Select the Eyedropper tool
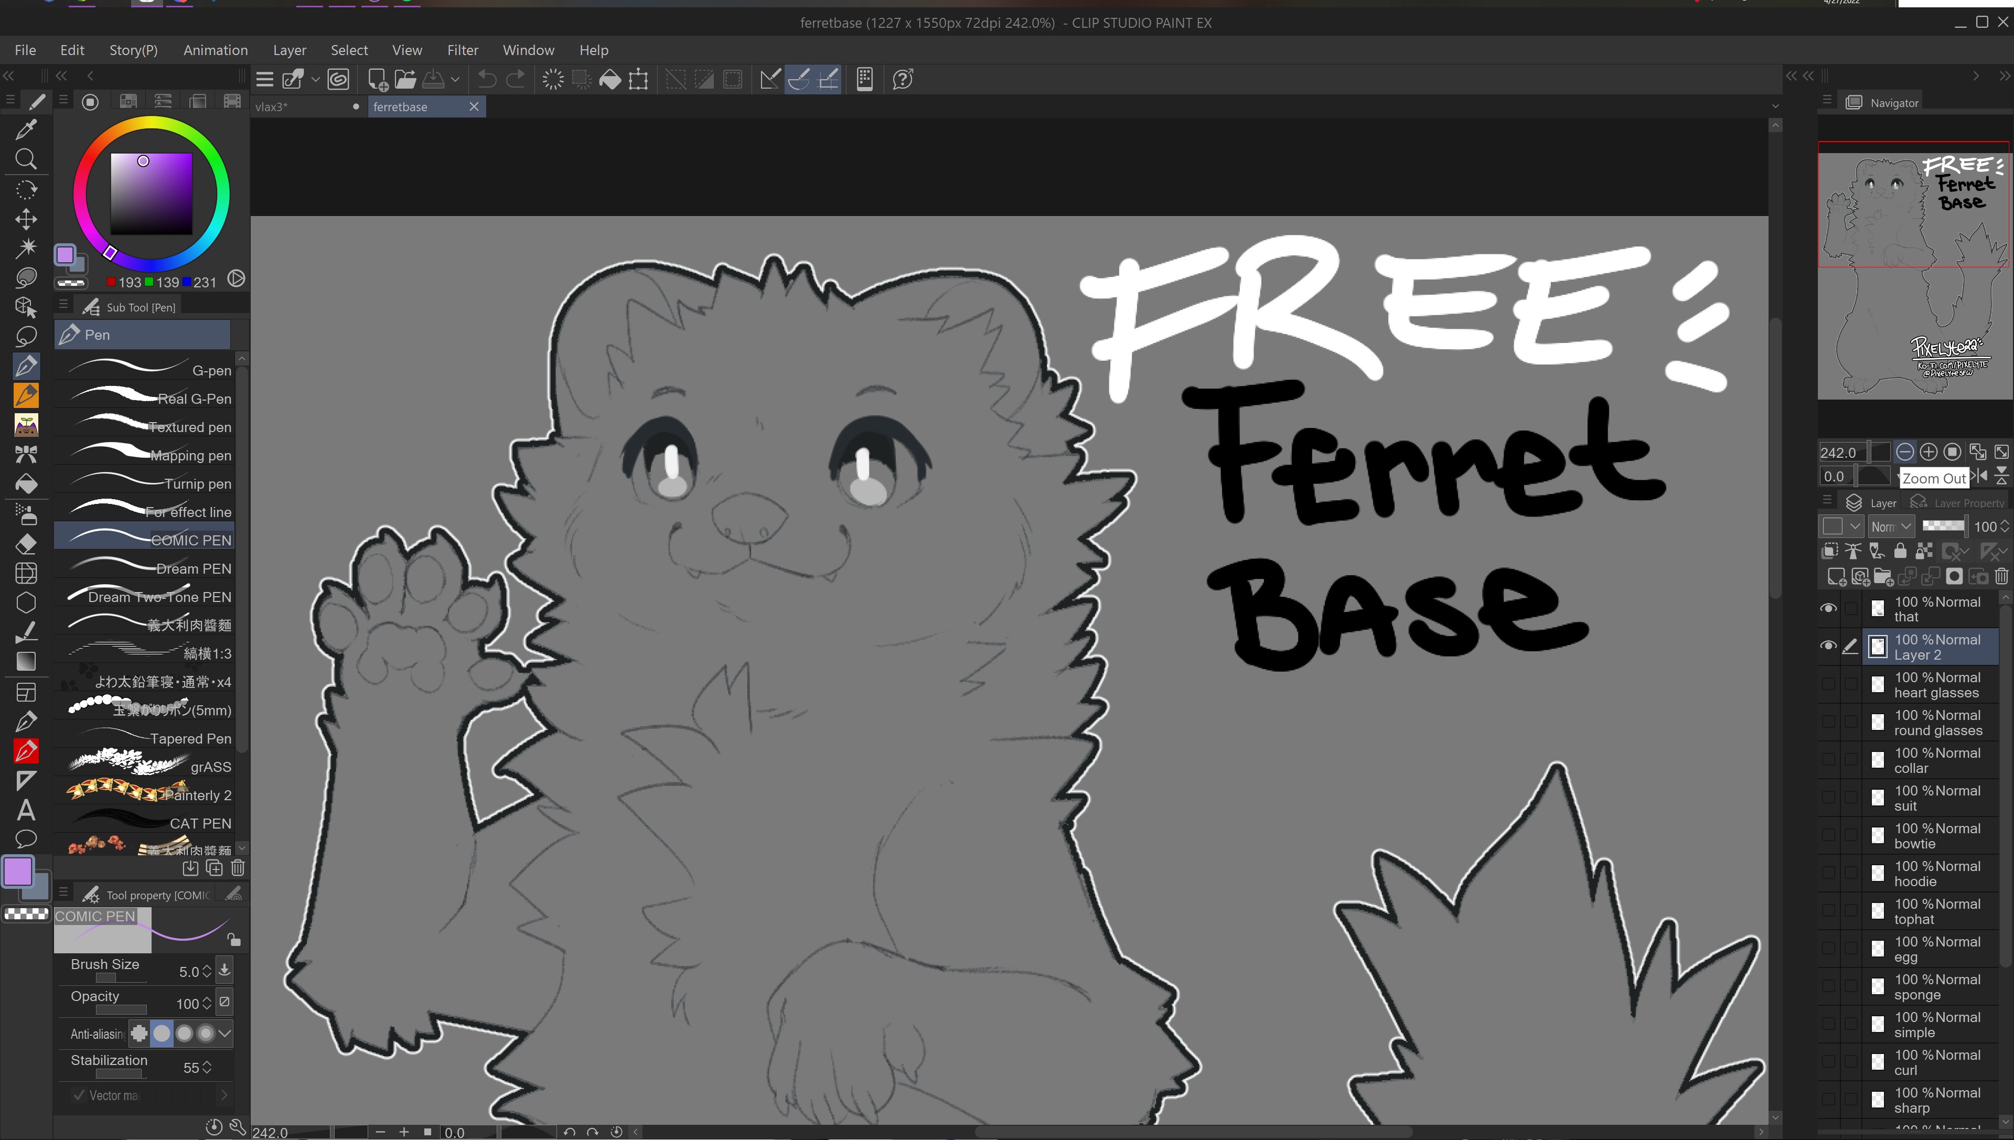The width and height of the screenshot is (2014, 1140). 26,129
